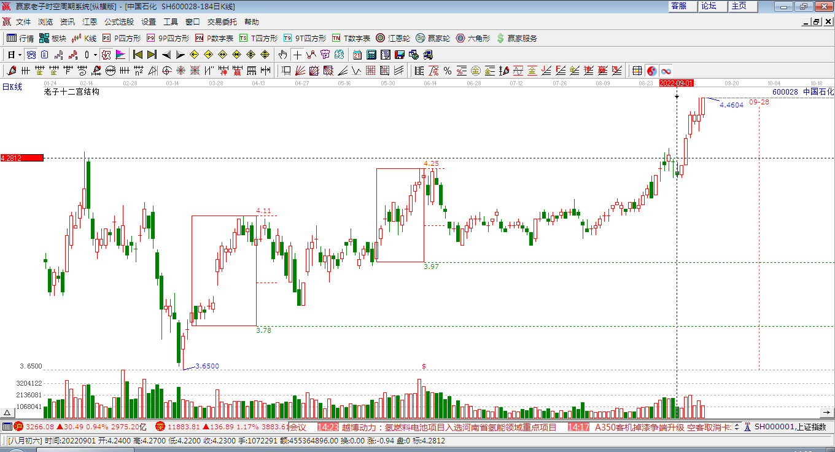The width and height of the screenshot is (835, 452).
Task: Click the red floppy save icon
Action: click(399, 55)
